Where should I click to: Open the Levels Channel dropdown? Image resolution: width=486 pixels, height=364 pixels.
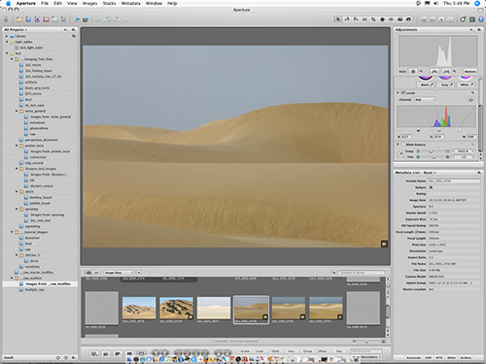(425, 100)
